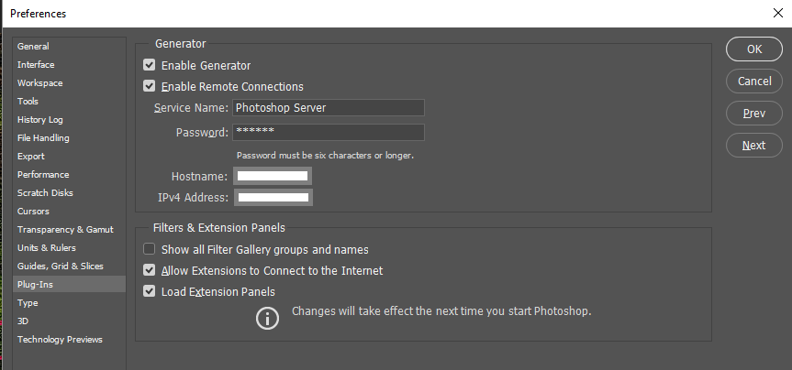792x370 pixels.
Task: Select the Workspace category
Action: (x=39, y=83)
